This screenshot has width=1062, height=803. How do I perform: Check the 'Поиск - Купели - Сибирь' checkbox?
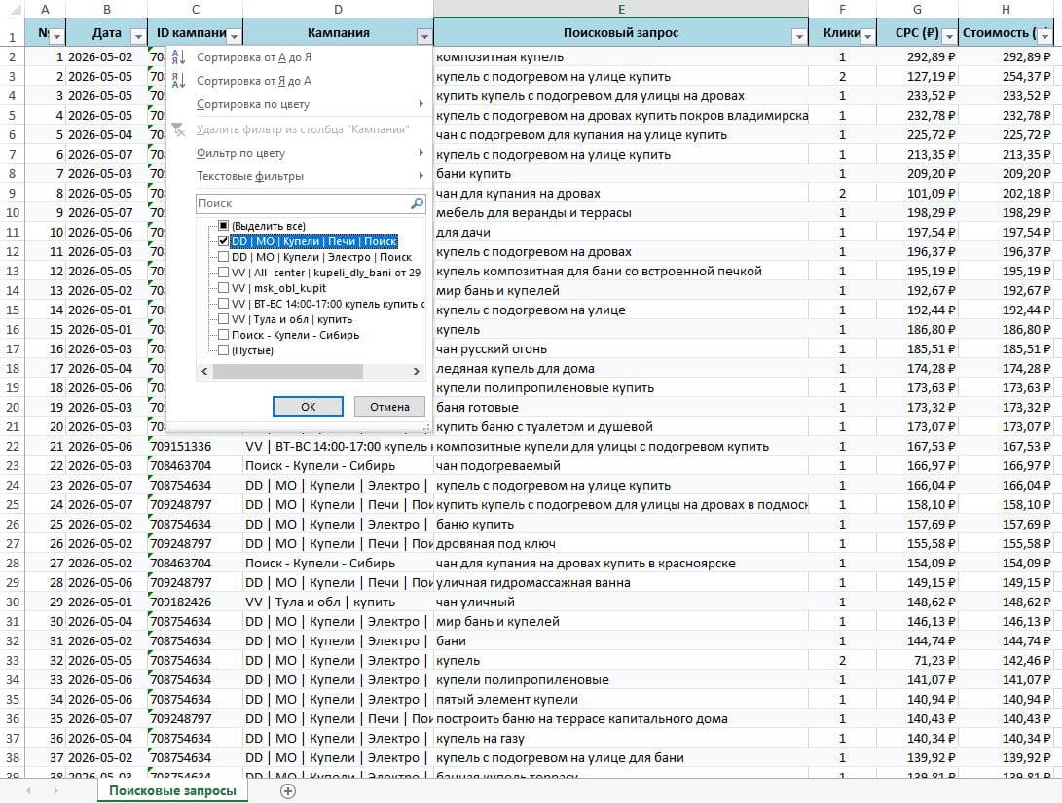pos(223,335)
